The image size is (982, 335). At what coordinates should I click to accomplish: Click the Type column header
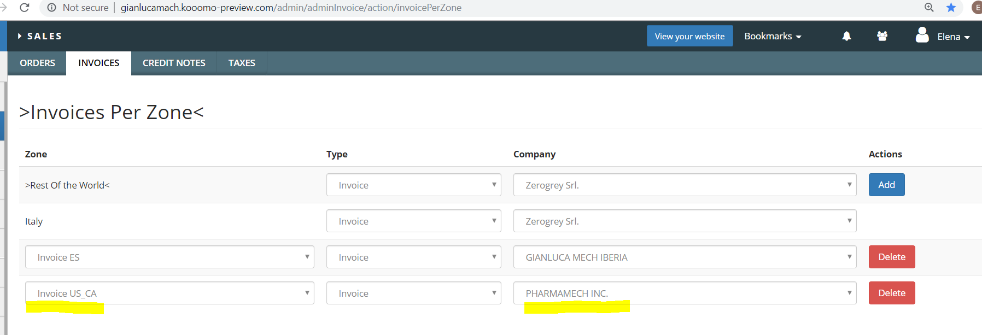(337, 154)
